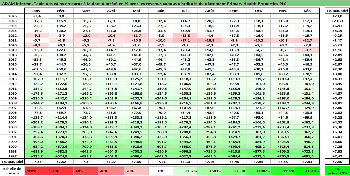Viewport: 350px width, 176px height.
Task: Select the top 'Tx. actuariel' column header
Action: point(337,11)
